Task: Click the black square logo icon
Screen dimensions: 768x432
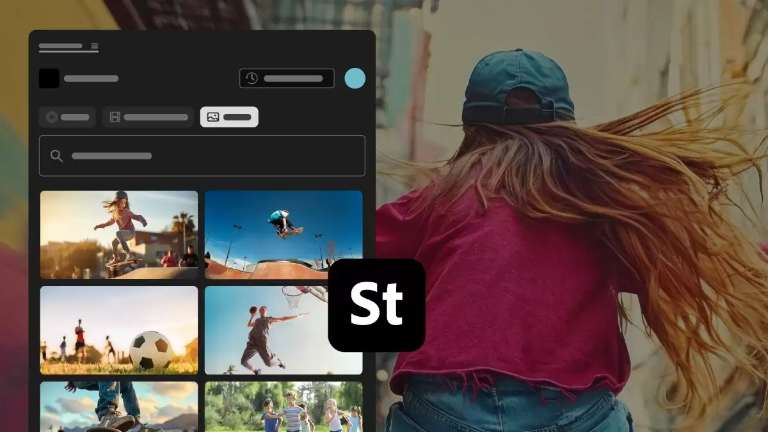Action: (x=49, y=79)
